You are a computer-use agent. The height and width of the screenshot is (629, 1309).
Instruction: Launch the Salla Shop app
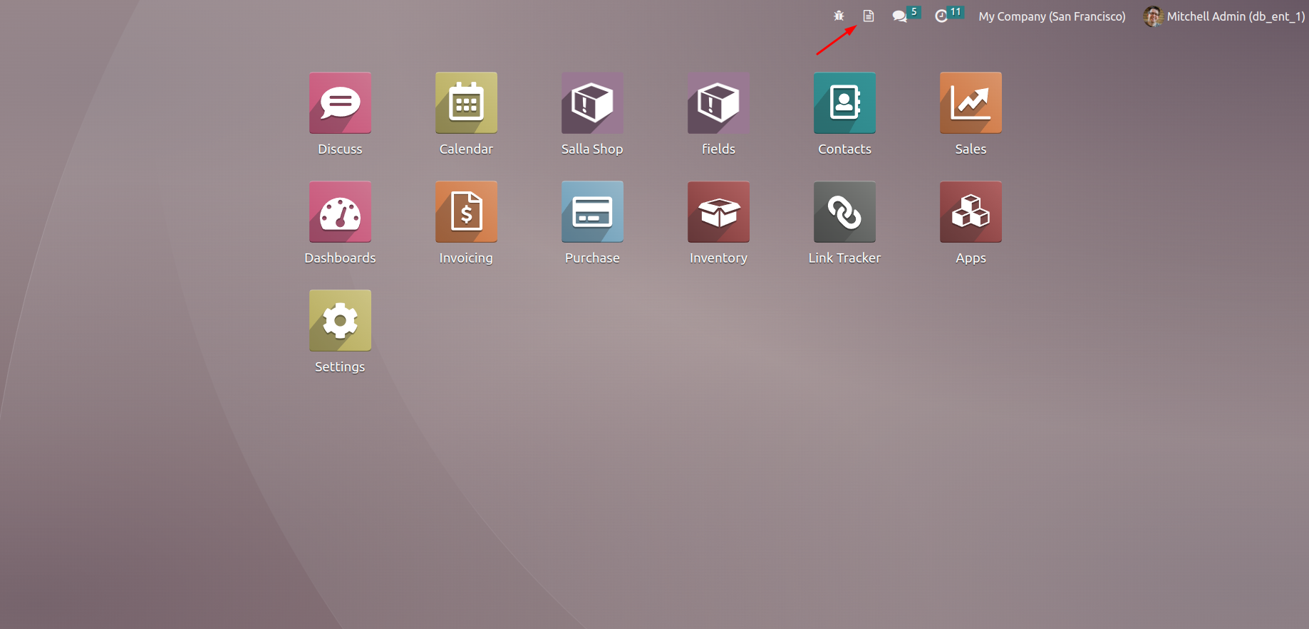[592, 103]
